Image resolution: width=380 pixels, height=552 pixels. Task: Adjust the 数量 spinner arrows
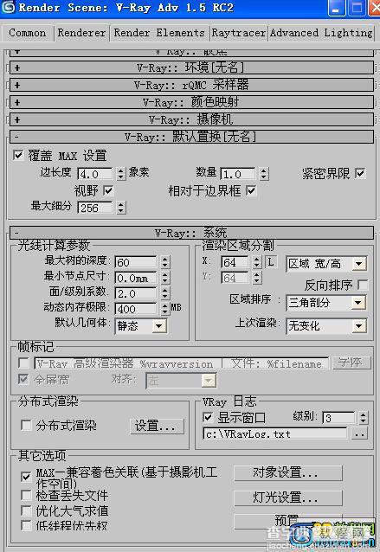click(263, 174)
